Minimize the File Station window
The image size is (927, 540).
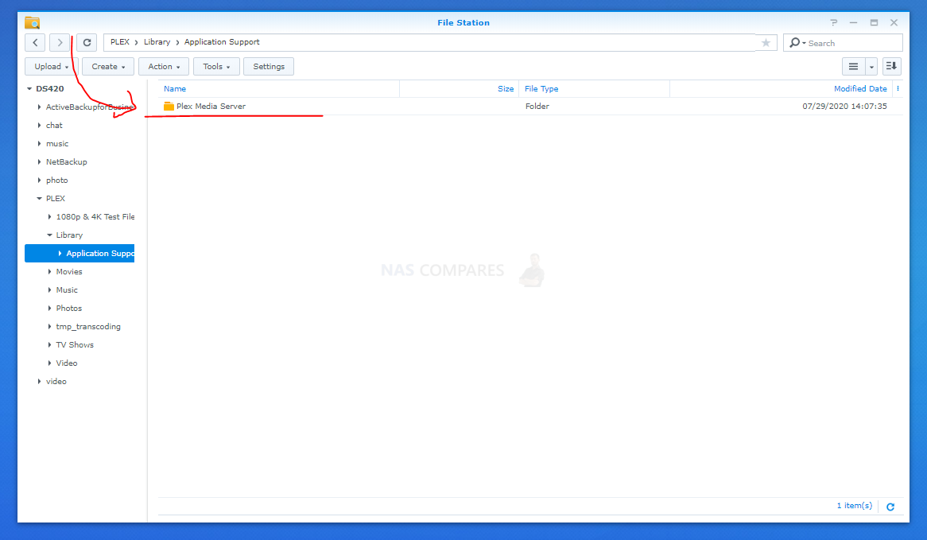click(853, 22)
